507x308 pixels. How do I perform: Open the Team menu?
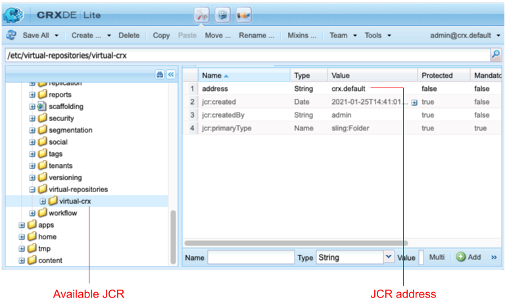coord(339,36)
